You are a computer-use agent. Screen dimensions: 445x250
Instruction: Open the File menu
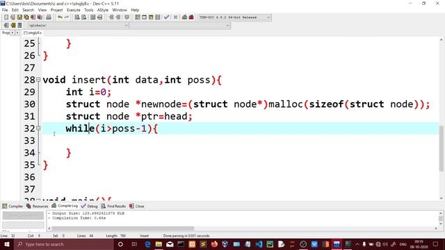5,10
